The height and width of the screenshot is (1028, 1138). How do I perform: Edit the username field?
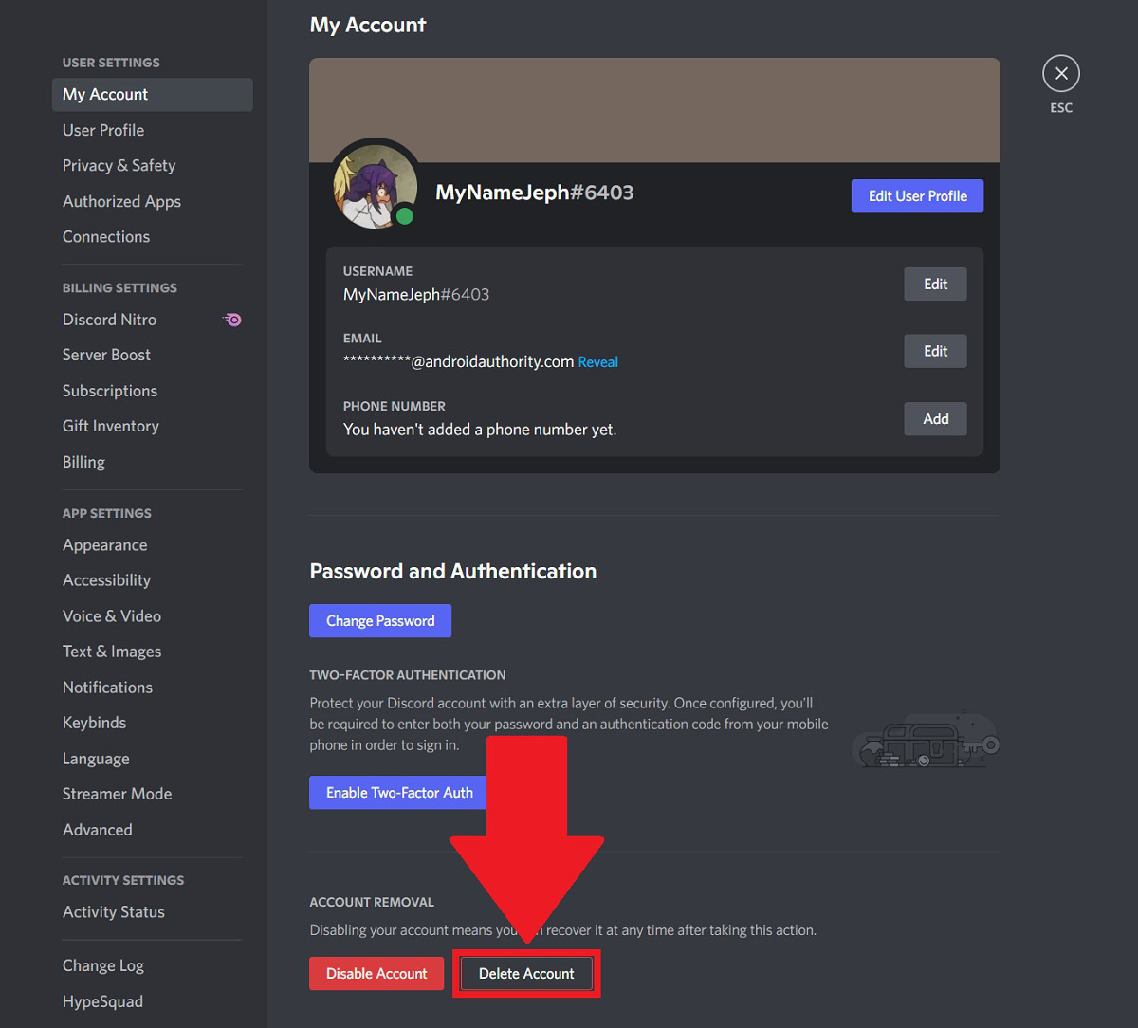pos(935,284)
